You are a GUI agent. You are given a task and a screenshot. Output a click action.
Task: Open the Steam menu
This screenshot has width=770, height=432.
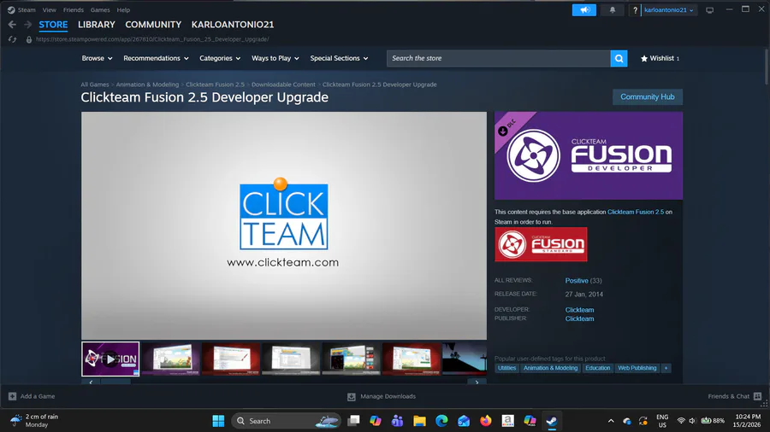pyautogui.click(x=27, y=9)
